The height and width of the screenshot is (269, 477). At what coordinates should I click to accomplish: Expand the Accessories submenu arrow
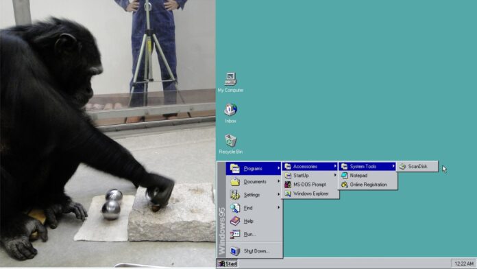tap(335, 166)
